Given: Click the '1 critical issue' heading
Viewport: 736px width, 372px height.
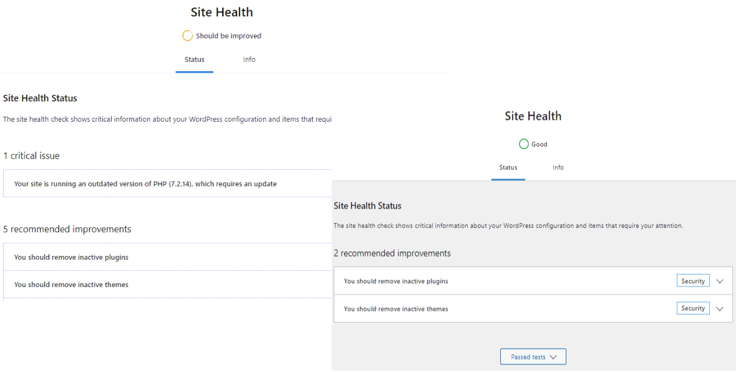Looking at the screenshot, I should (31, 156).
